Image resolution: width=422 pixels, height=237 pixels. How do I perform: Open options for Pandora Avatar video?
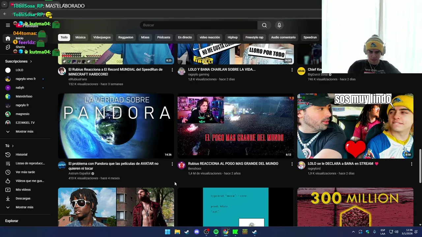coord(172,164)
